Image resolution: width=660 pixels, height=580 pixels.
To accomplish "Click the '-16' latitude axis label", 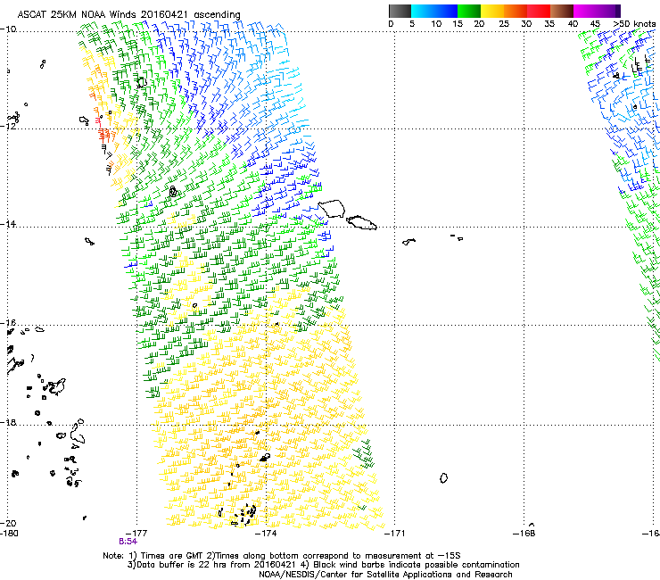I will (8, 323).
